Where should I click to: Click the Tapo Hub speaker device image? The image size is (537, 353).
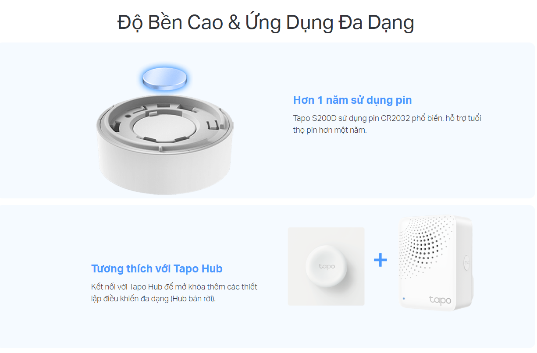(x=436, y=262)
